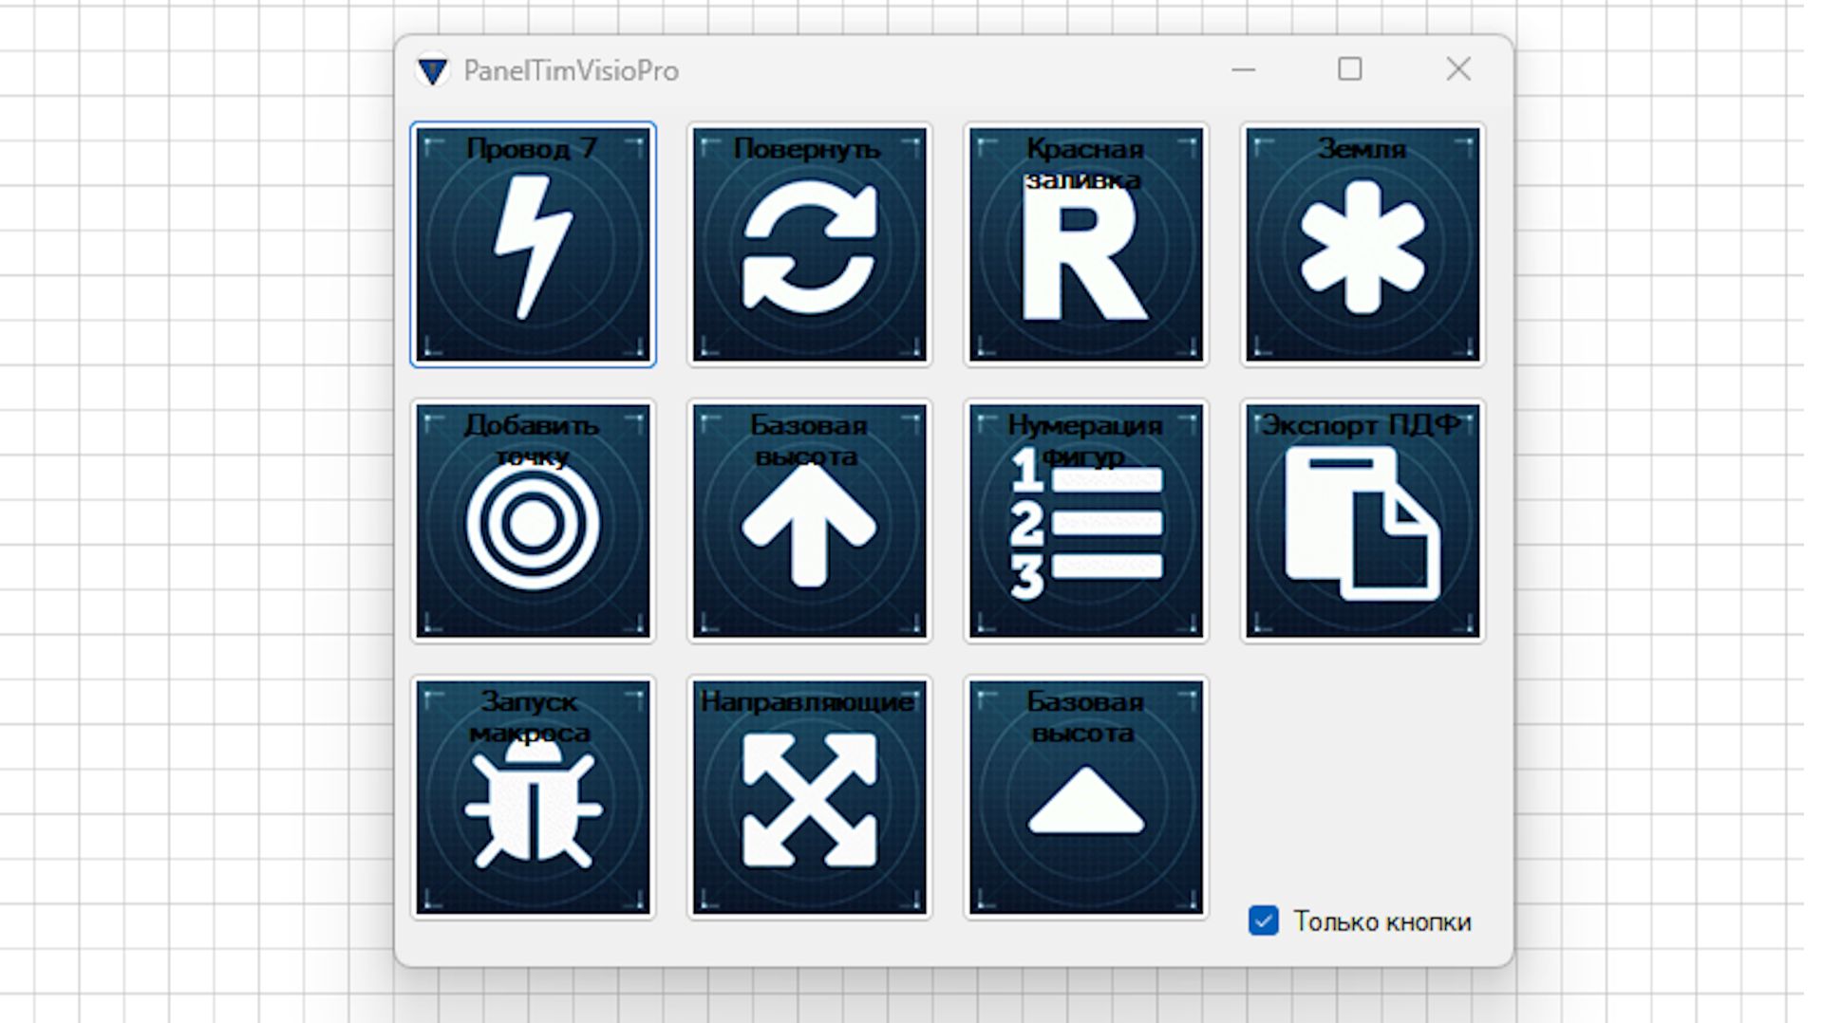Click the PanelTimVisioPro app logo icon
This screenshot has width=1823, height=1023.
(x=433, y=71)
